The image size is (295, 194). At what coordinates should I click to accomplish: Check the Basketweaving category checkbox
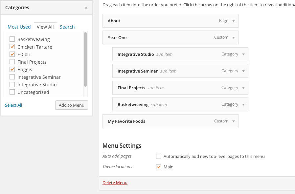point(12,39)
